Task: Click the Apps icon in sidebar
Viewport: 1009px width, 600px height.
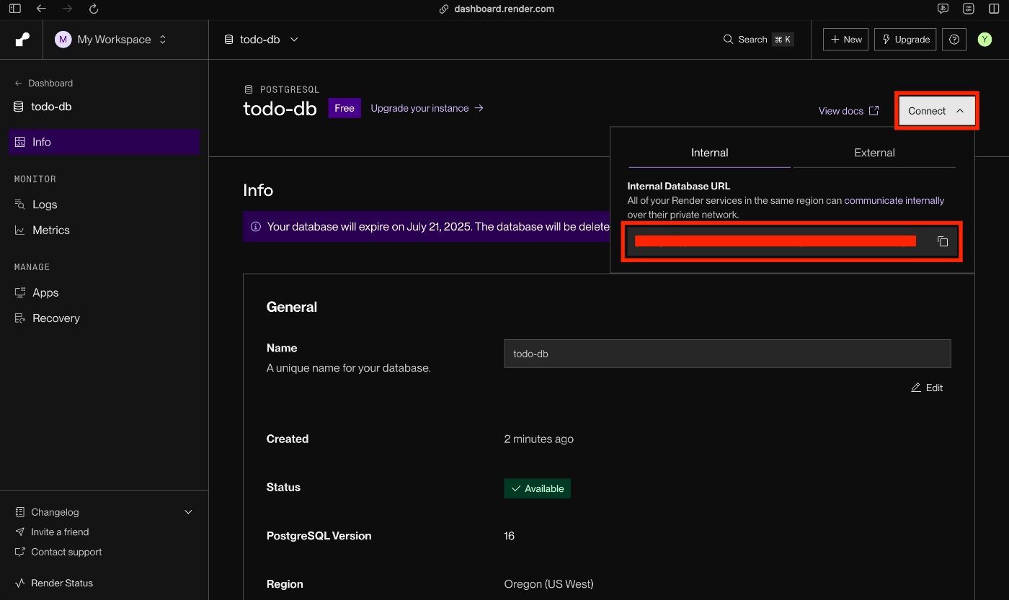Action: (x=19, y=292)
